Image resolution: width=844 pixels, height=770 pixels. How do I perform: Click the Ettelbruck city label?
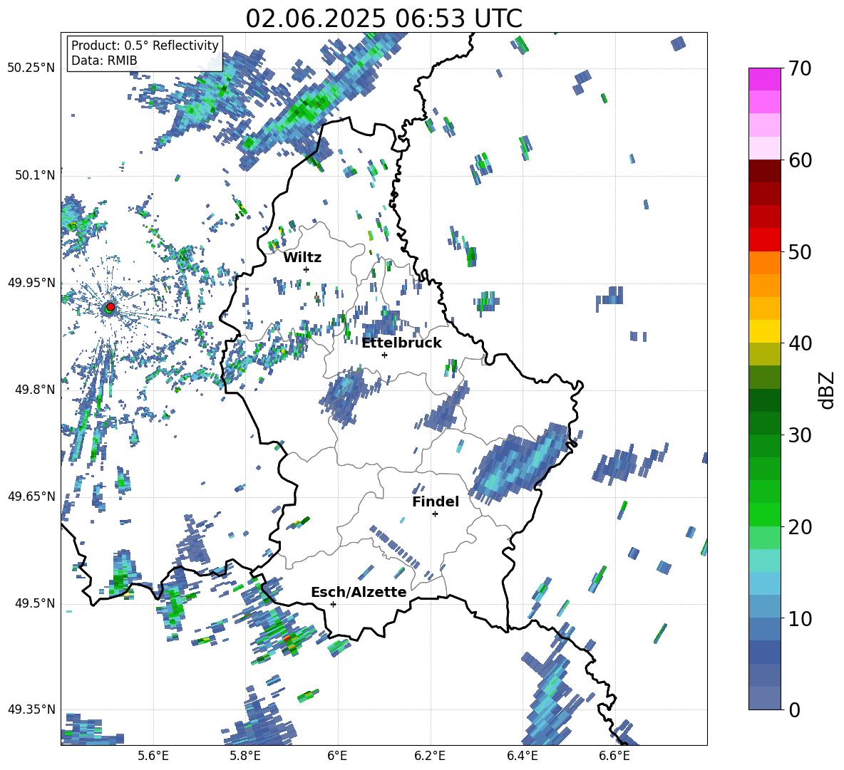pyautogui.click(x=401, y=343)
